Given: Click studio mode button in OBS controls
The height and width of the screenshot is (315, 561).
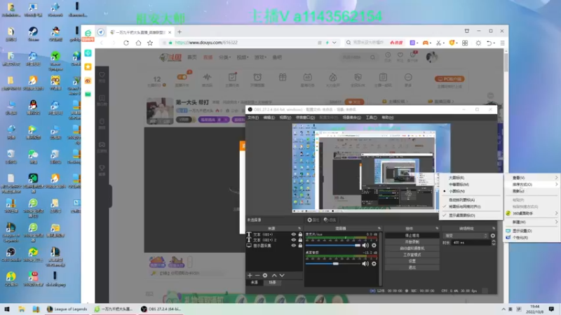Looking at the screenshot, I should tap(412, 255).
